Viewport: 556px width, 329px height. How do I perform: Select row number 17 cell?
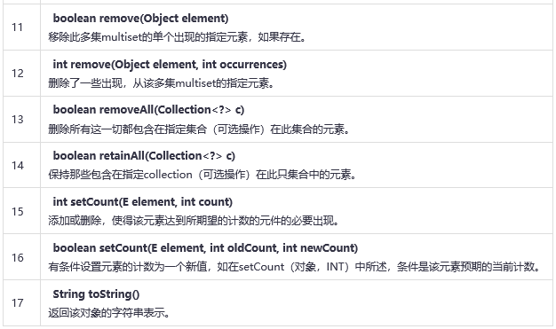[x=21, y=302]
